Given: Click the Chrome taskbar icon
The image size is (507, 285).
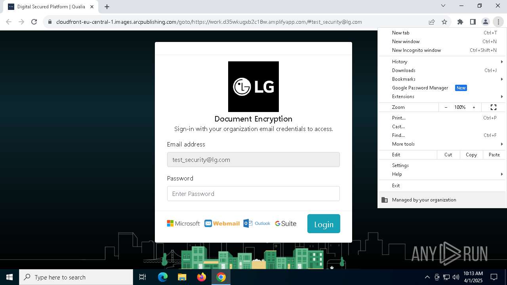Looking at the screenshot, I should pos(221,277).
